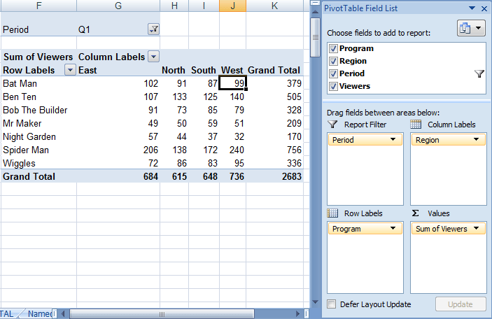Click the North column header cell
Screen dimensions: 492x319
[174, 70]
